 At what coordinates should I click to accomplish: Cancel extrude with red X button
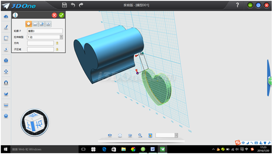click(x=54, y=15)
